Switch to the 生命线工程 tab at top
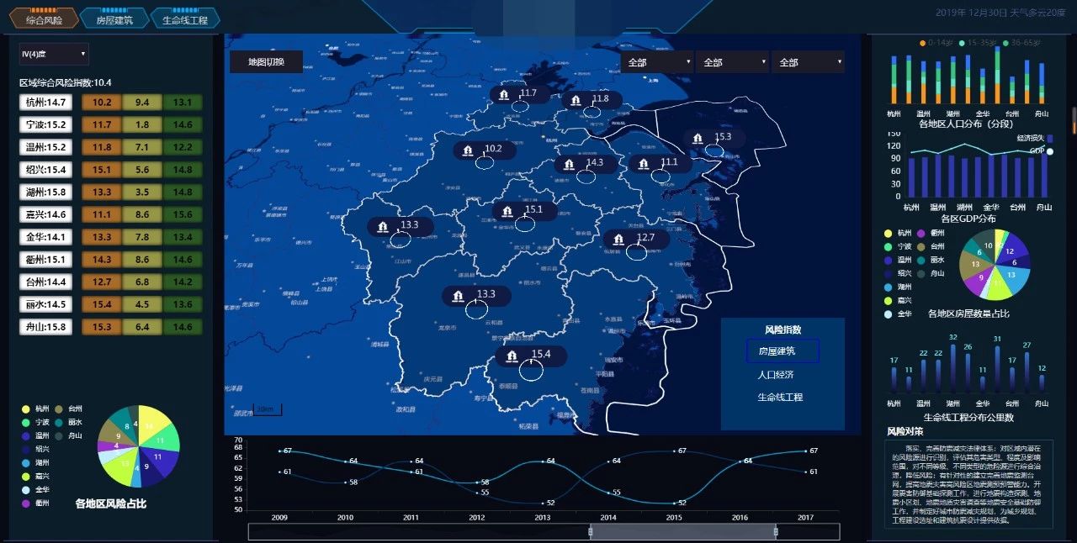This screenshot has height=543, width=1077. click(185, 19)
